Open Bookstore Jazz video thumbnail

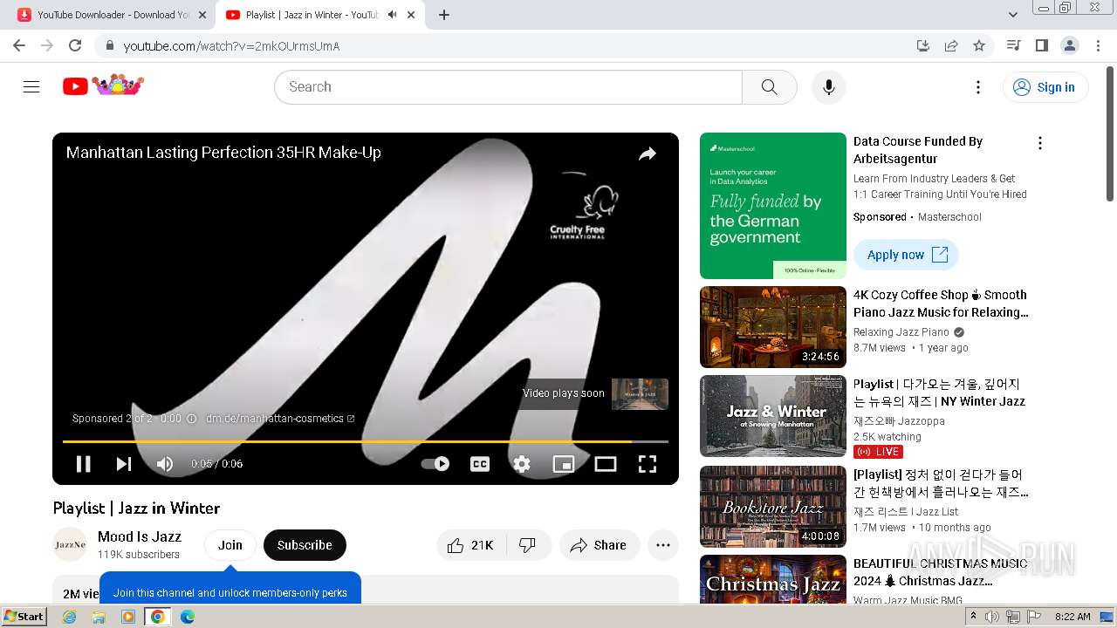click(x=773, y=507)
